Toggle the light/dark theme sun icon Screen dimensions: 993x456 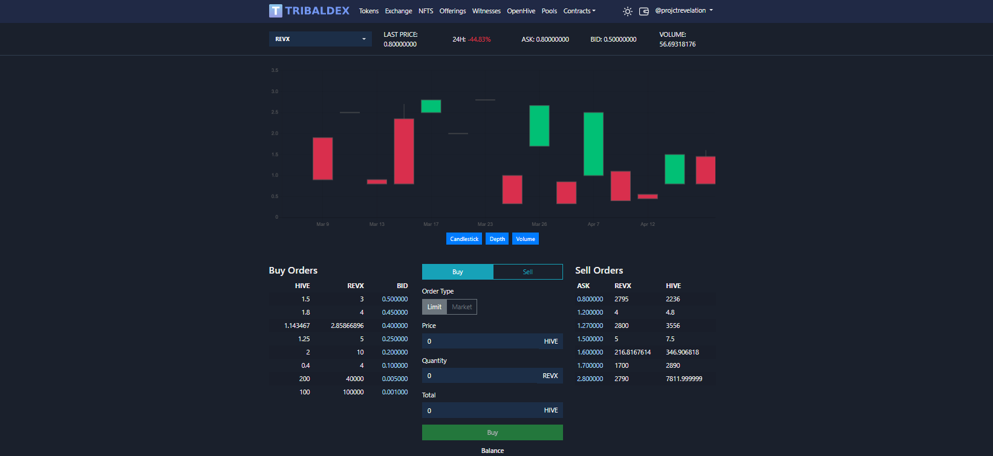click(x=628, y=11)
